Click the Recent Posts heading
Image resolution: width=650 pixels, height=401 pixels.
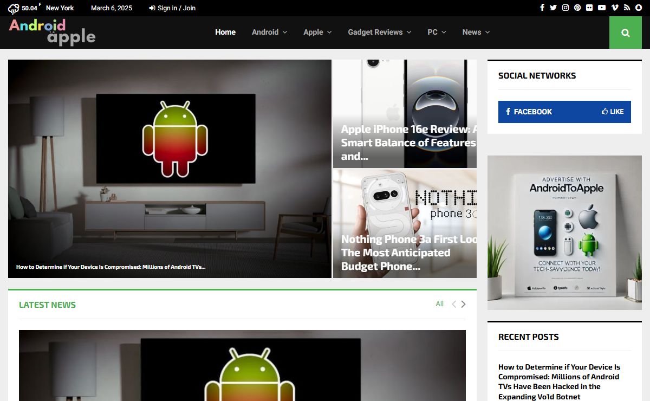tap(529, 337)
